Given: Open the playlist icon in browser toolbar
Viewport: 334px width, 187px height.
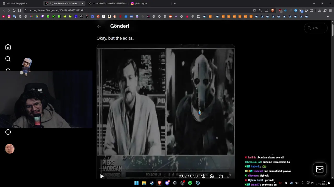Looking at the screenshot, I should (x=325, y=10).
